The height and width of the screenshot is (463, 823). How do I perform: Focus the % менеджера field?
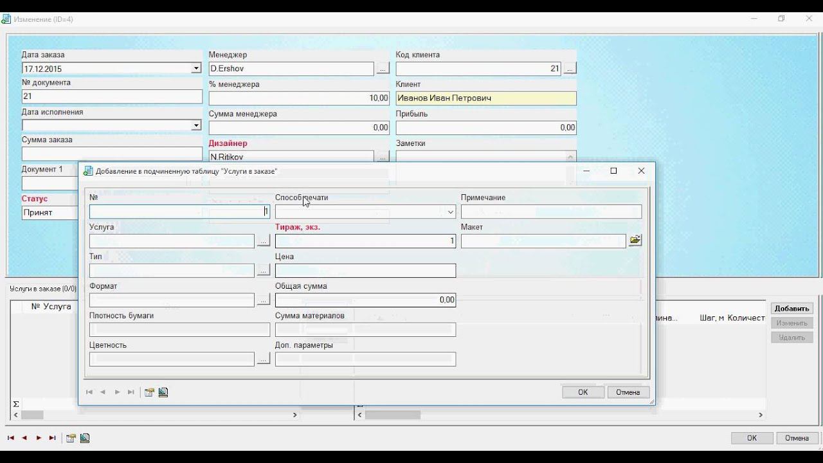299,98
